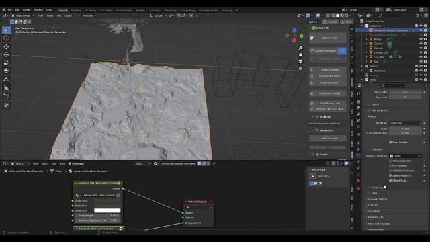Select the Rotate tool in viewport toolbar
430x242 pixels.
pyautogui.click(x=6, y=54)
